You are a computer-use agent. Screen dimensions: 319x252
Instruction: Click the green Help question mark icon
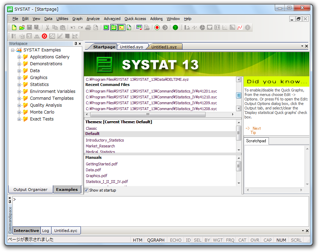click(x=175, y=27)
